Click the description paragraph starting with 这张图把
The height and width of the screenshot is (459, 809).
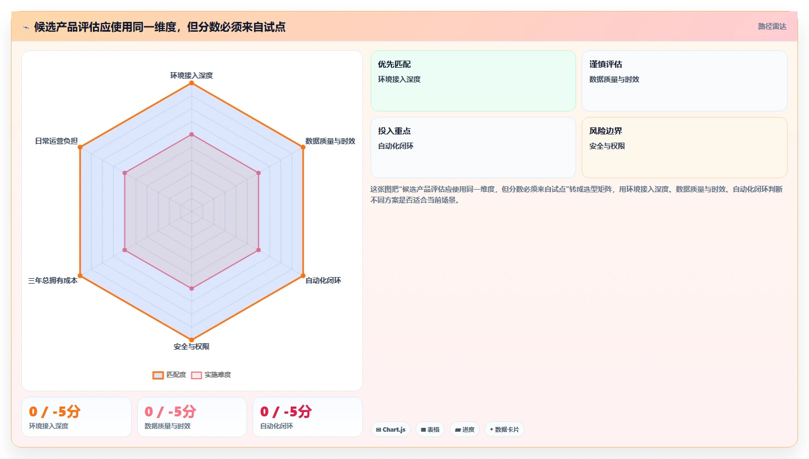577,195
